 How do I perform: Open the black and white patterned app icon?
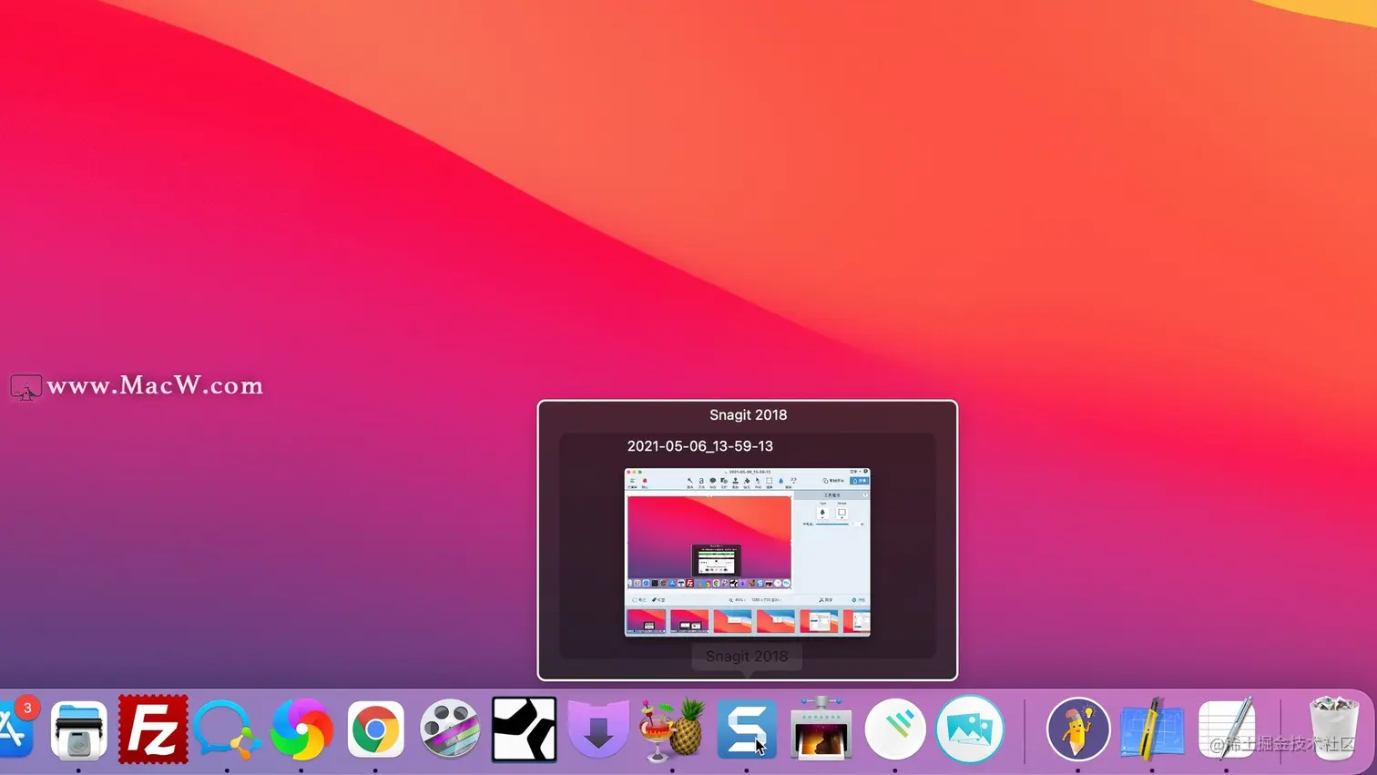pyautogui.click(x=524, y=729)
